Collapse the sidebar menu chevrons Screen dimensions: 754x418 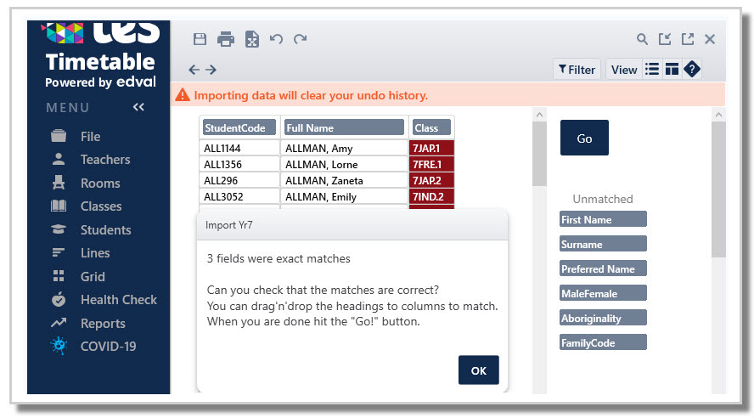(x=138, y=107)
